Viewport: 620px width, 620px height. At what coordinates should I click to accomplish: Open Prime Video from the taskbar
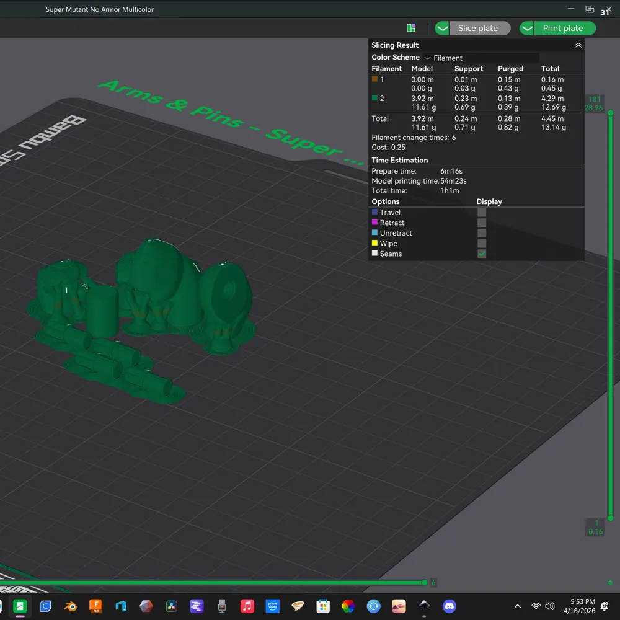pyautogui.click(x=272, y=606)
